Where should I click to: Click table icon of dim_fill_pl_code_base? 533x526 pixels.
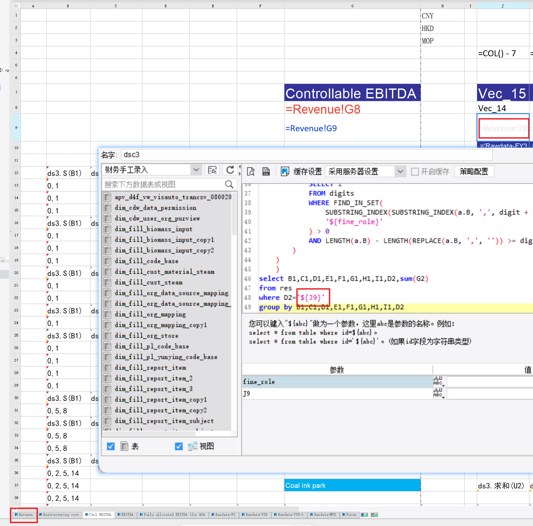click(107, 346)
